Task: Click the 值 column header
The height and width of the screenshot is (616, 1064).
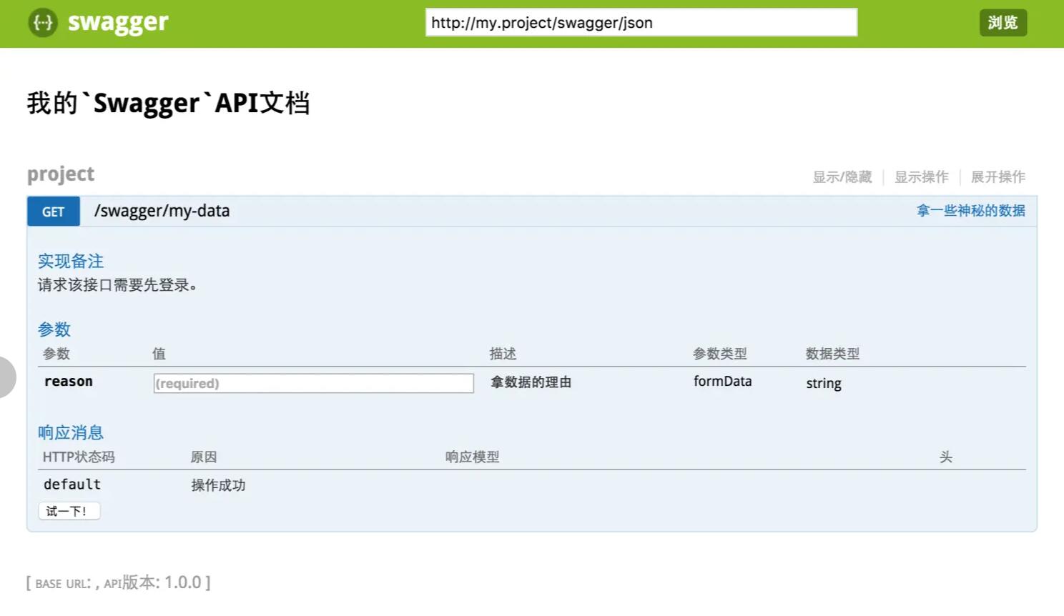Action: (159, 354)
